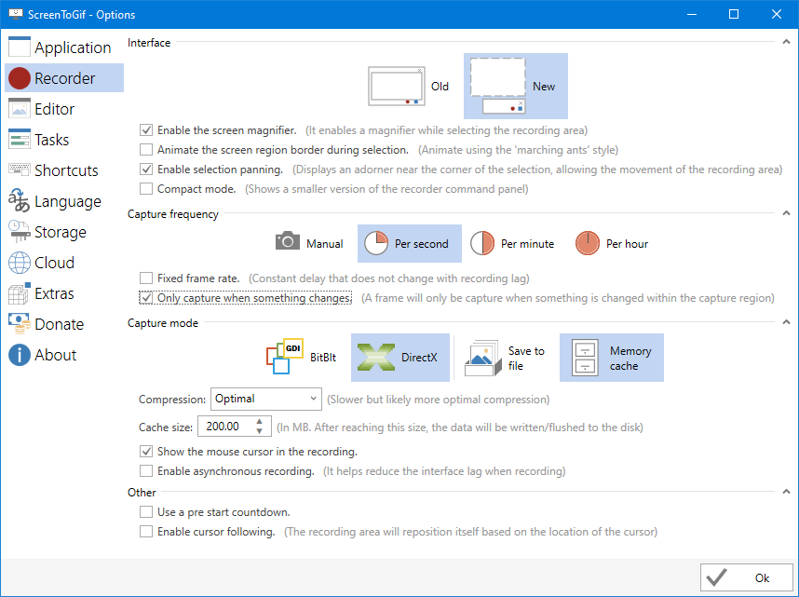
Task: Check the Fixed frame rate option
Action: (x=146, y=278)
